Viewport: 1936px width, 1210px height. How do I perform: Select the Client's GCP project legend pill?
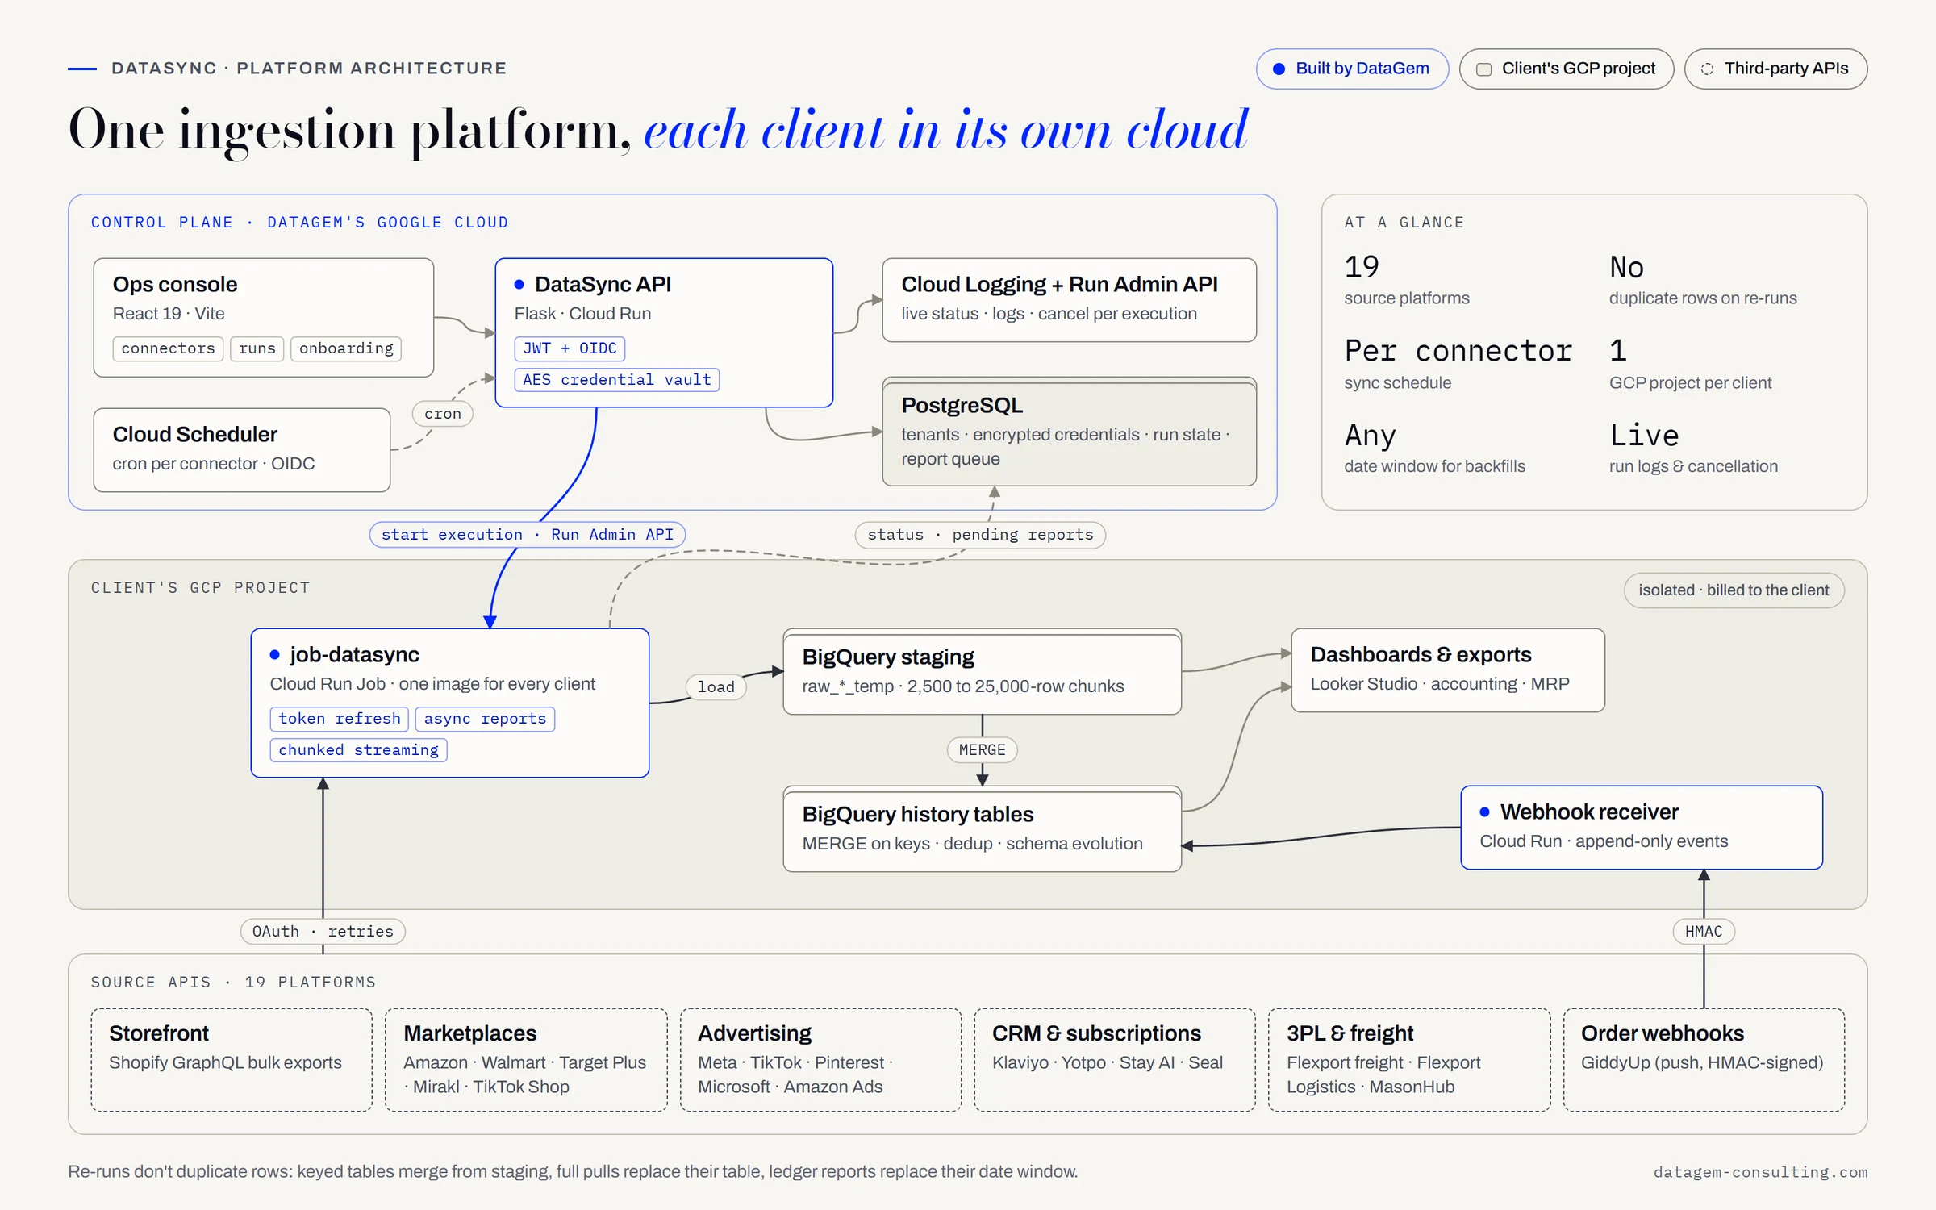coord(1567,69)
